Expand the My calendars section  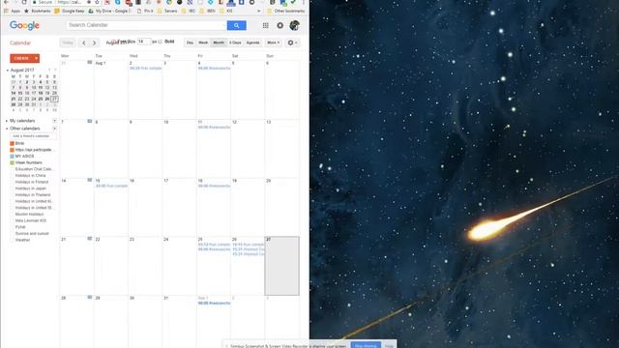click(x=7, y=121)
